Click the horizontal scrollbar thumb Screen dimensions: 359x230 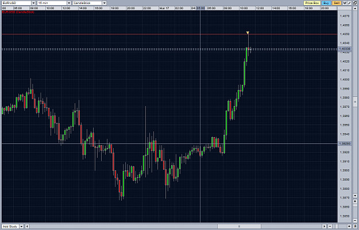coord(239,227)
